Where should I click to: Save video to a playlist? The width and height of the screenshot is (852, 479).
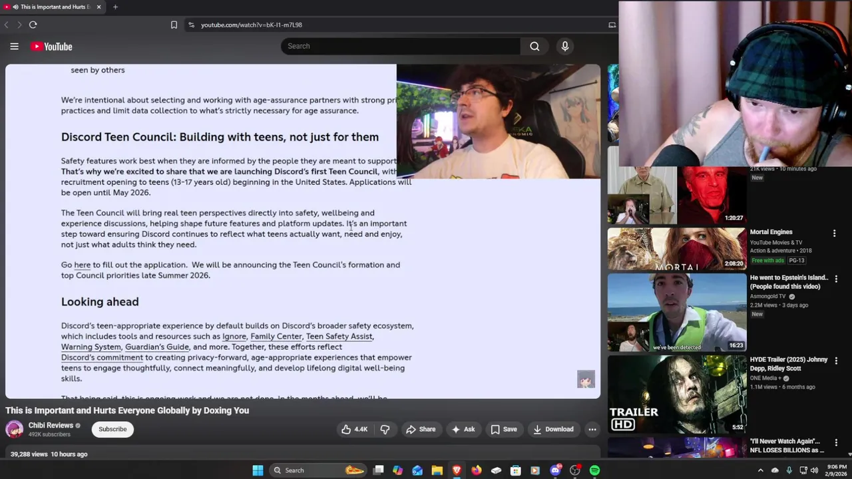504,429
